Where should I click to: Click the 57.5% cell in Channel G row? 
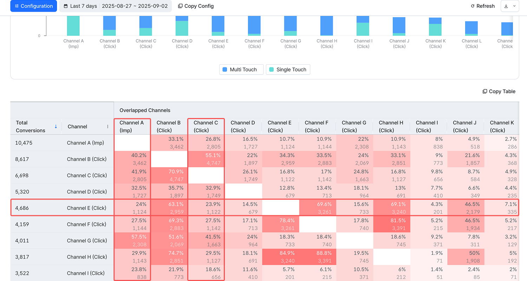coord(132,241)
